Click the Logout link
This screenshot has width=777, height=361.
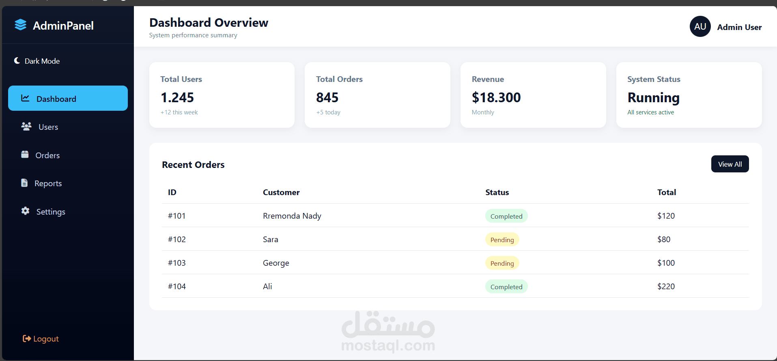[41, 339]
